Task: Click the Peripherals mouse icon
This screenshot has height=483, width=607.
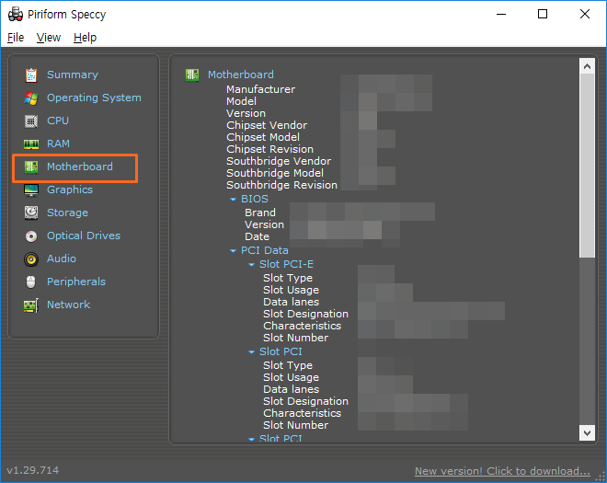Action: [31, 282]
